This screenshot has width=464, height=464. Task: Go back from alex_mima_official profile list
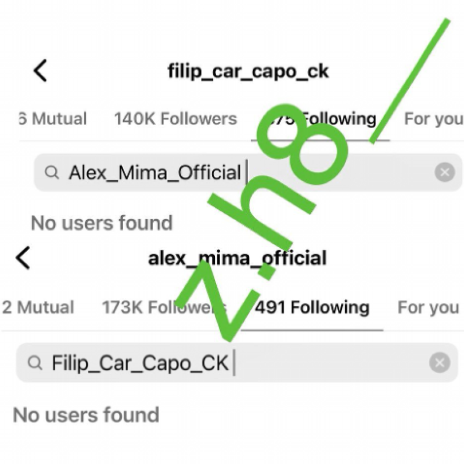click(23, 258)
